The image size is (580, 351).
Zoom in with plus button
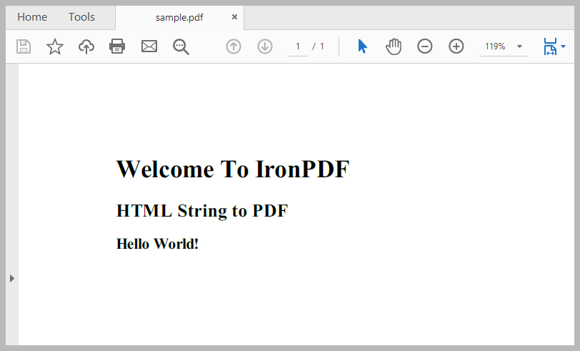coord(456,46)
